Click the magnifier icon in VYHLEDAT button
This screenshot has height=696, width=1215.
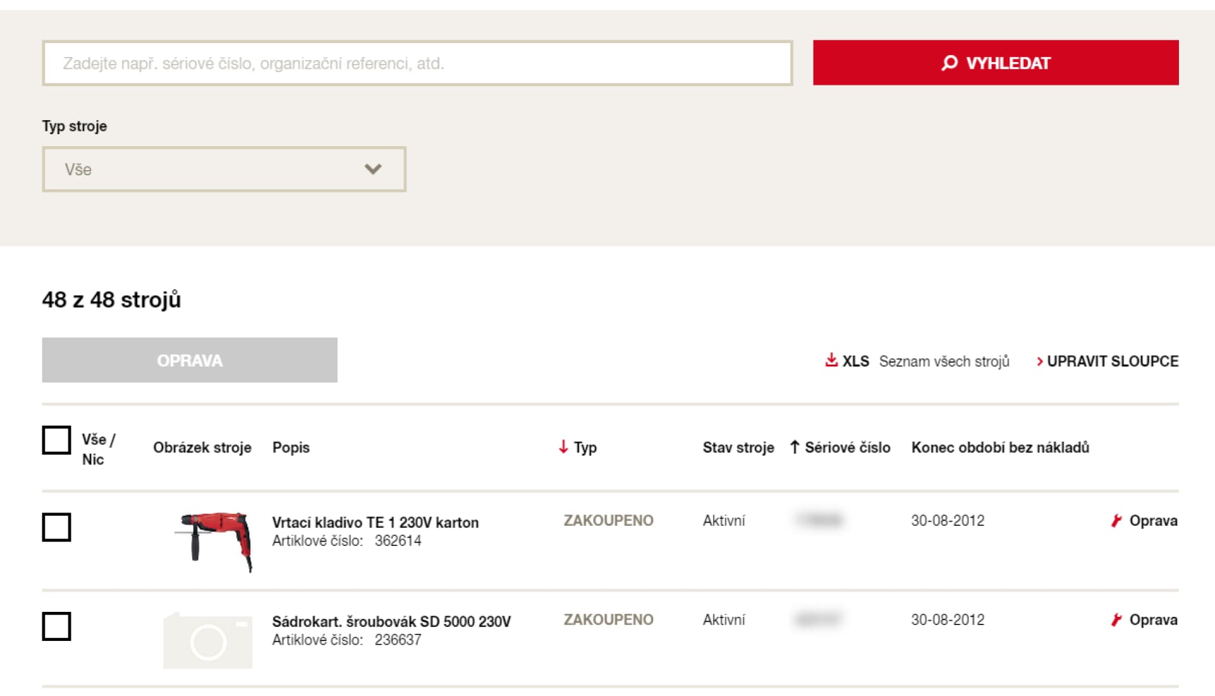[949, 63]
